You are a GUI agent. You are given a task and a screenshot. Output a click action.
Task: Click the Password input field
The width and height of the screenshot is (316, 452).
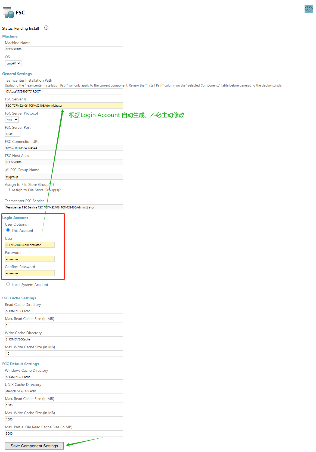pos(30,259)
